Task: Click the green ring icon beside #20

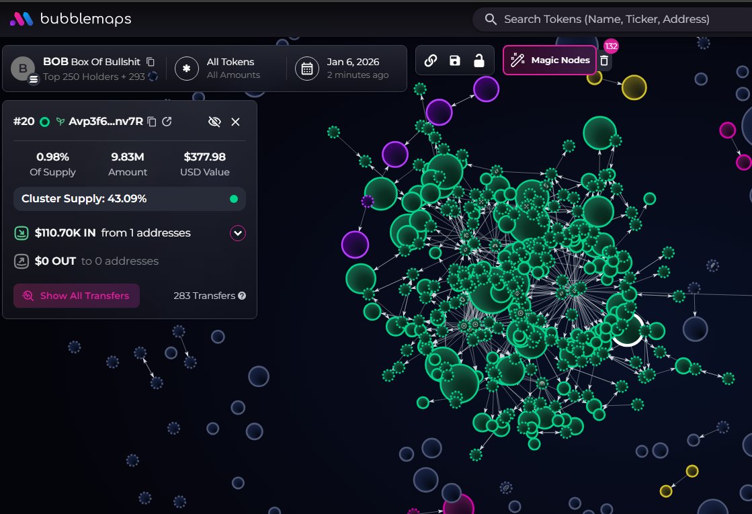Action: (44, 122)
